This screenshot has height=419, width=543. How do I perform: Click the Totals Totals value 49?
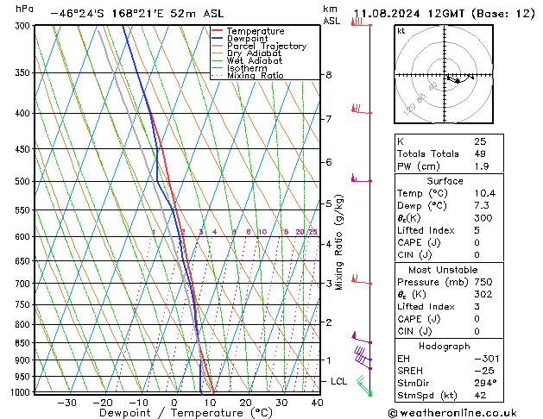pyautogui.click(x=480, y=153)
